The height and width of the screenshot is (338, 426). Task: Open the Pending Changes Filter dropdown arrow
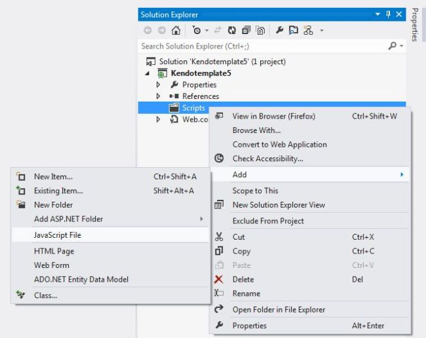click(x=207, y=30)
